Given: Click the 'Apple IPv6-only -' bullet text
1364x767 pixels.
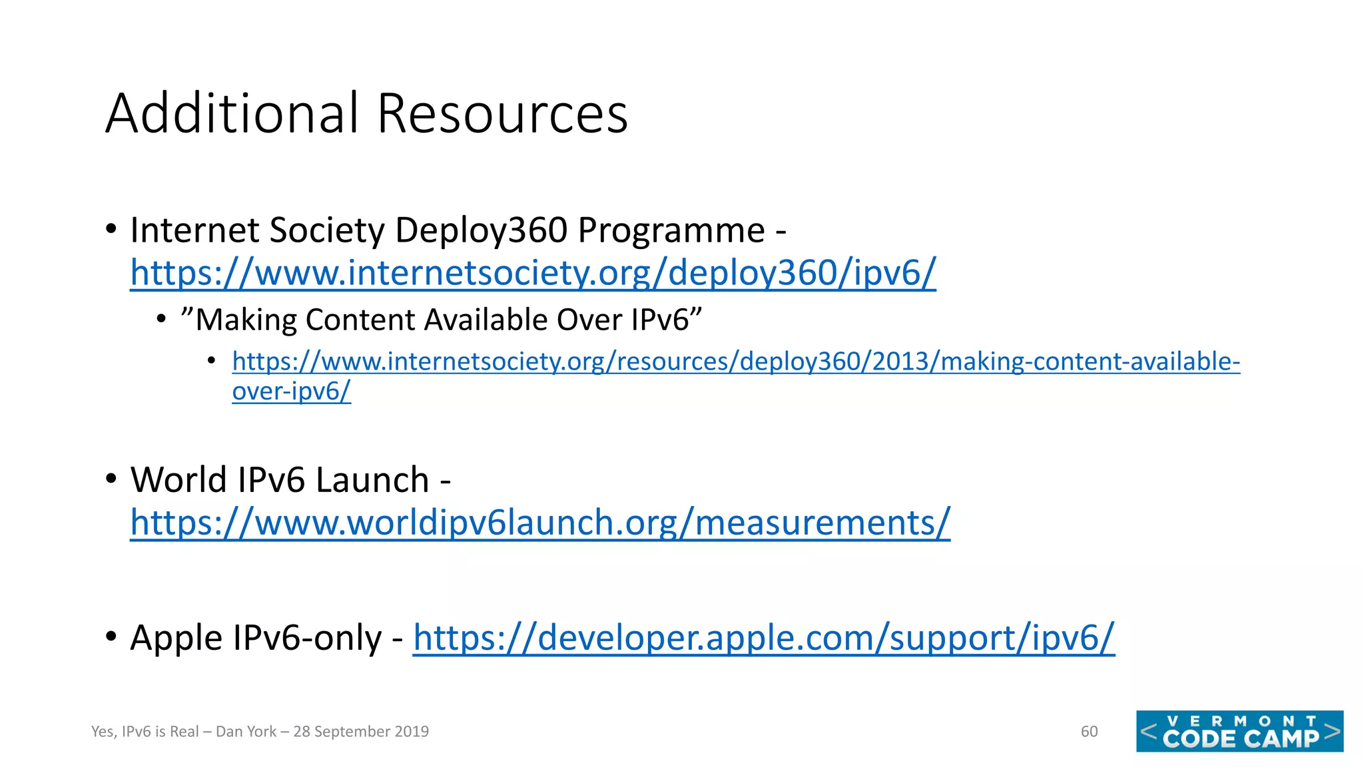Looking at the screenshot, I should tap(266, 638).
